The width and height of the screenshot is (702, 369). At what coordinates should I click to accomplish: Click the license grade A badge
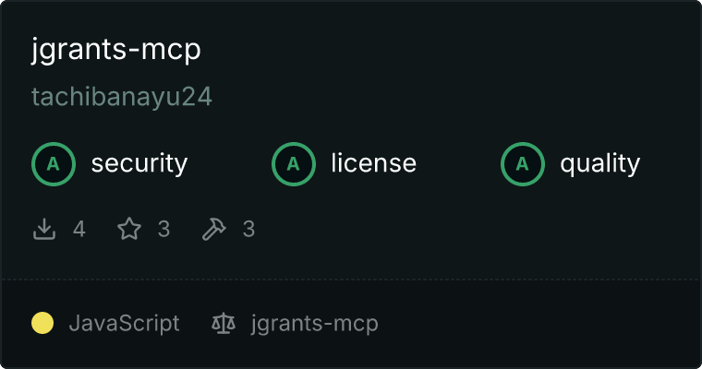point(293,164)
